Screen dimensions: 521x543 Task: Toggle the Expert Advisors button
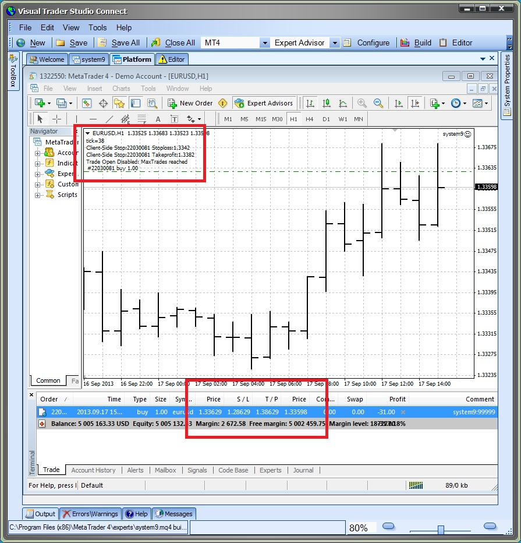click(264, 103)
